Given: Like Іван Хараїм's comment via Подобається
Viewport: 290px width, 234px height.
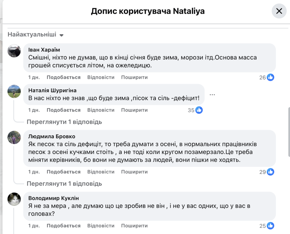Looking at the screenshot, I should [x=63, y=77].
